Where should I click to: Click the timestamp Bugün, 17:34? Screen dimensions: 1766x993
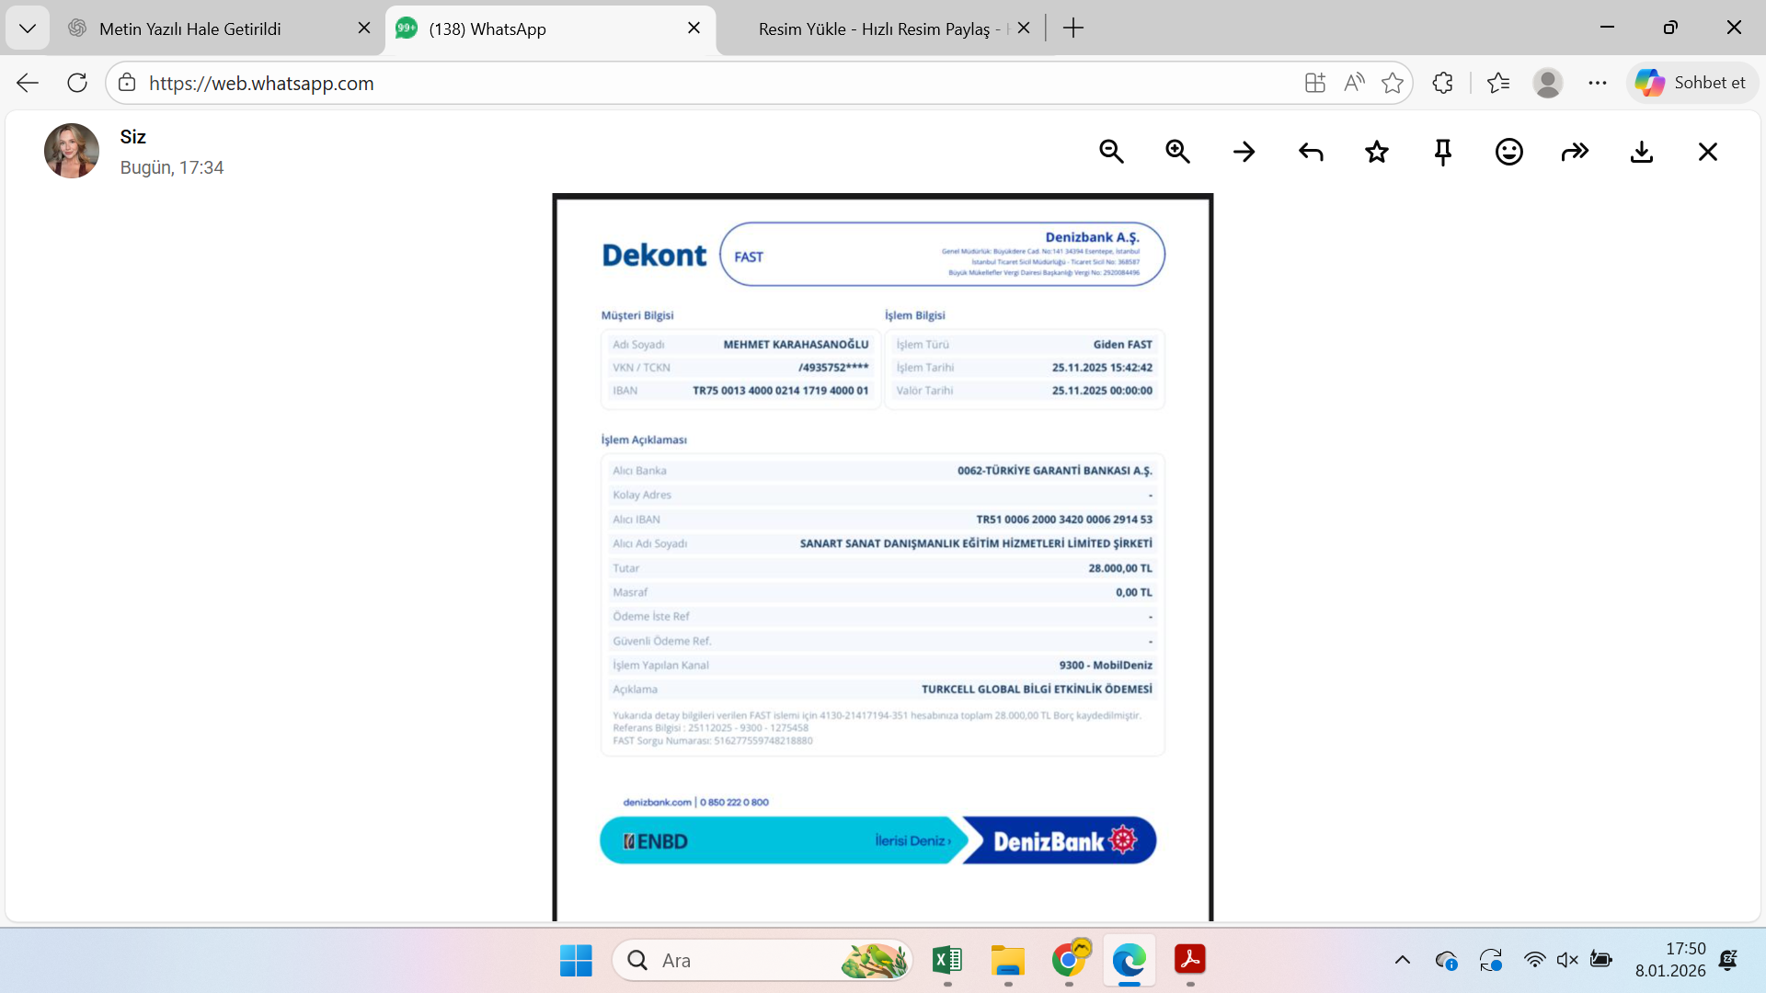coord(172,167)
